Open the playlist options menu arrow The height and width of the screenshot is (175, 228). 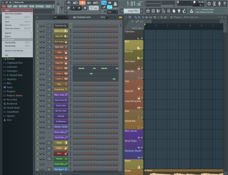pyautogui.click(x=126, y=17)
